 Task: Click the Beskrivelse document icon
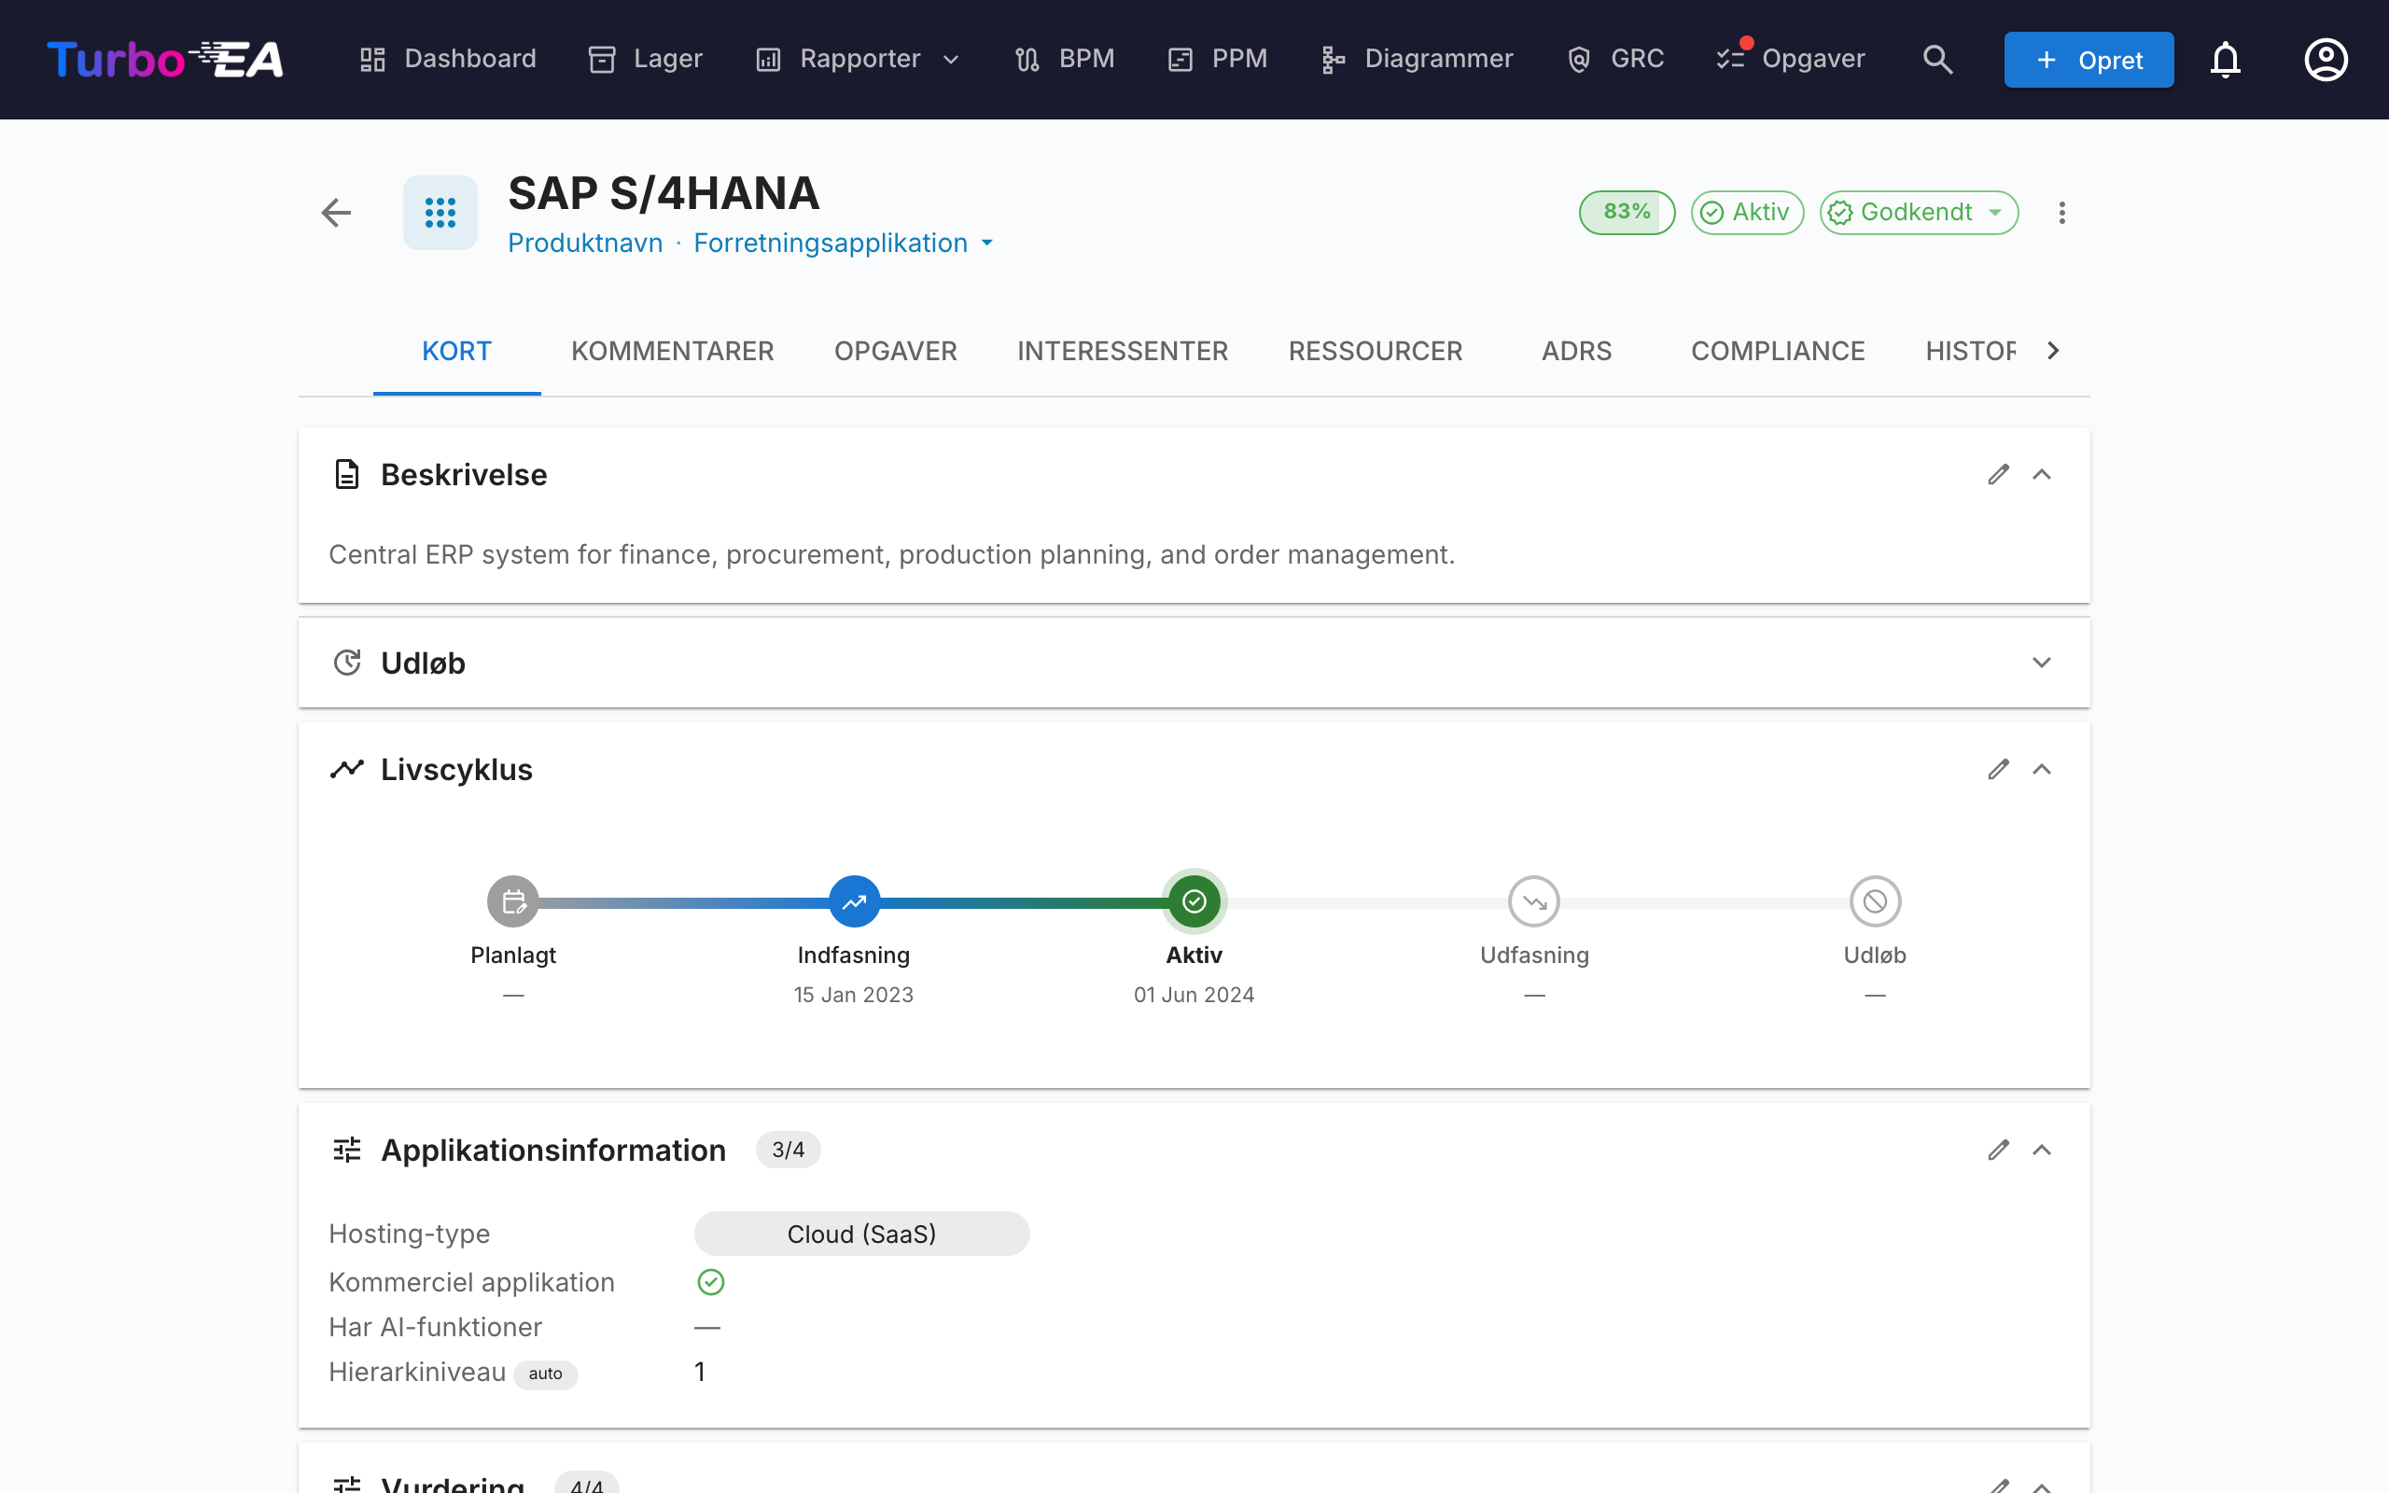click(346, 474)
